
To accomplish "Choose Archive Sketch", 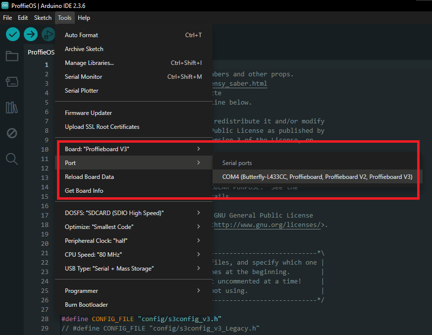I will pyautogui.click(x=134, y=49).
